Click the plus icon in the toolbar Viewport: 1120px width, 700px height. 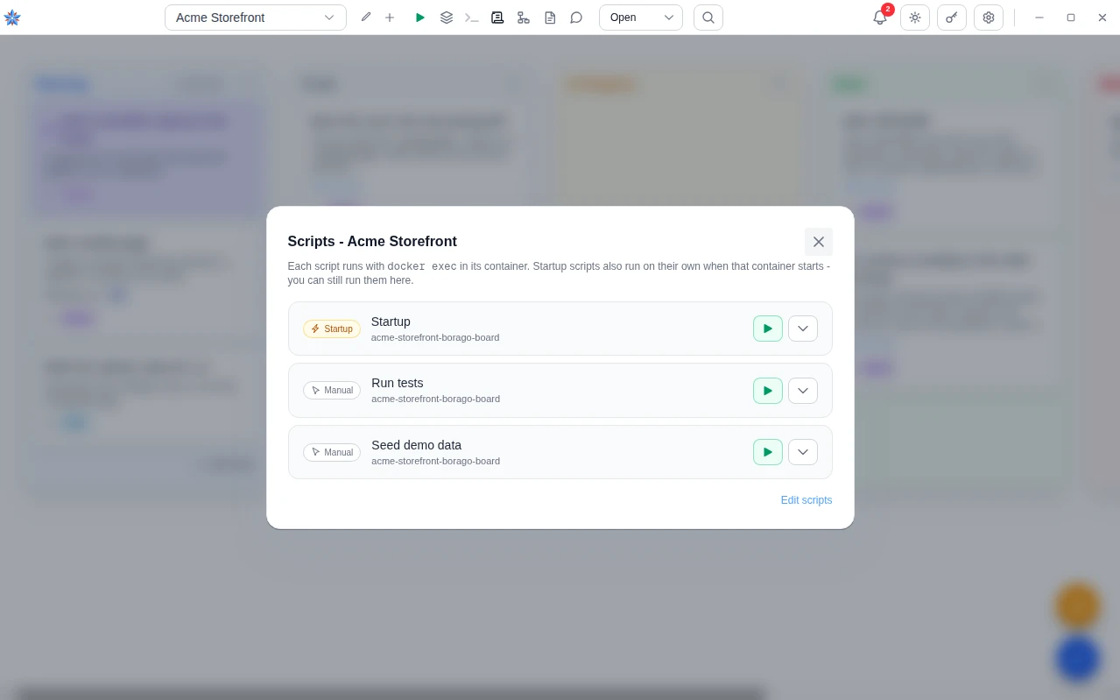coord(390,18)
